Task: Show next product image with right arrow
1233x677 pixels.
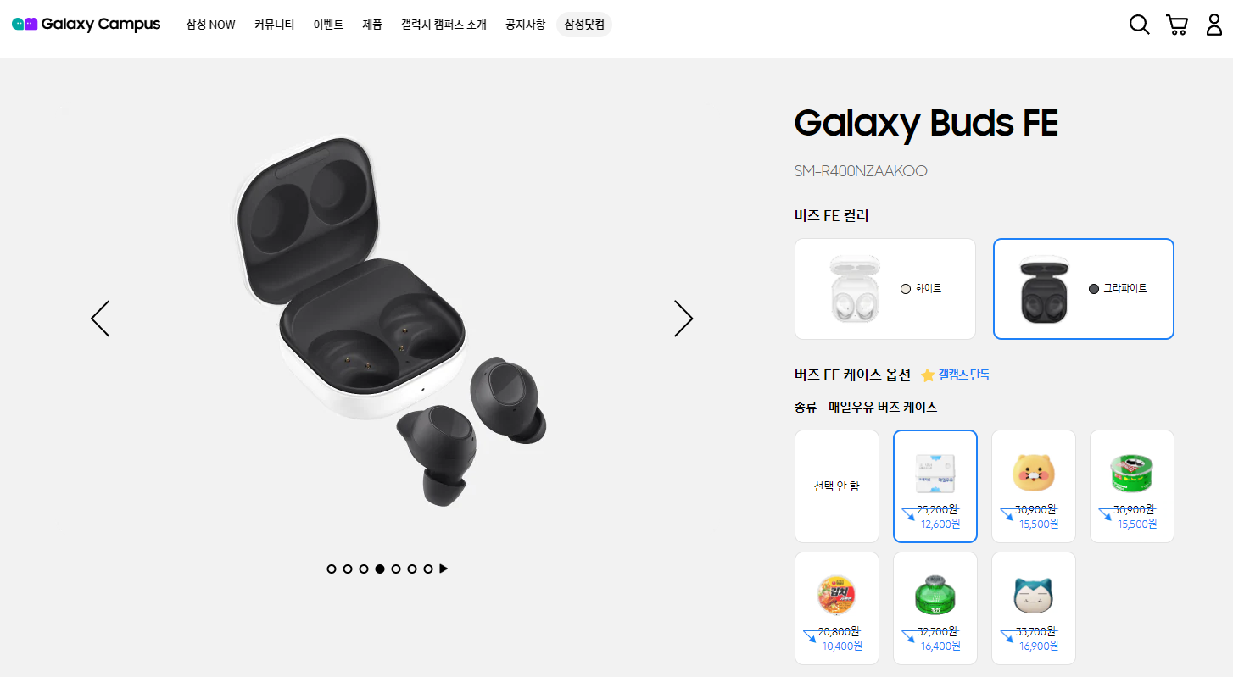Action: 683,319
